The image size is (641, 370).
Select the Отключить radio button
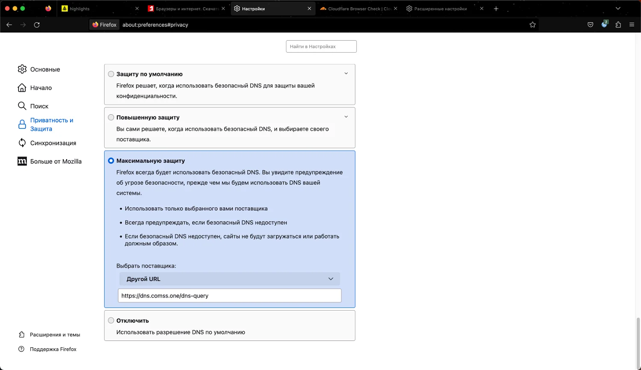pyautogui.click(x=111, y=320)
